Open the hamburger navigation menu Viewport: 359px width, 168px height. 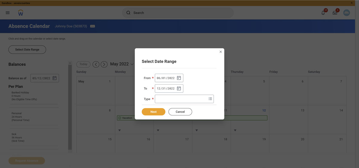pyautogui.click(x=7, y=13)
